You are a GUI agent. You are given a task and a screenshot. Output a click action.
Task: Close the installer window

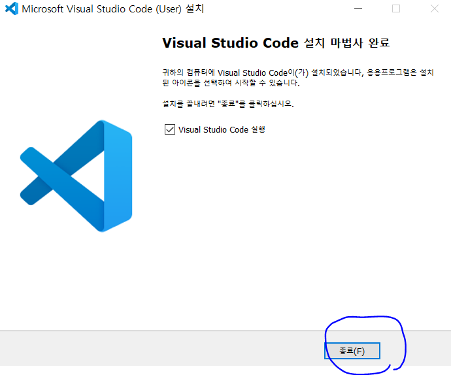click(x=434, y=8)
